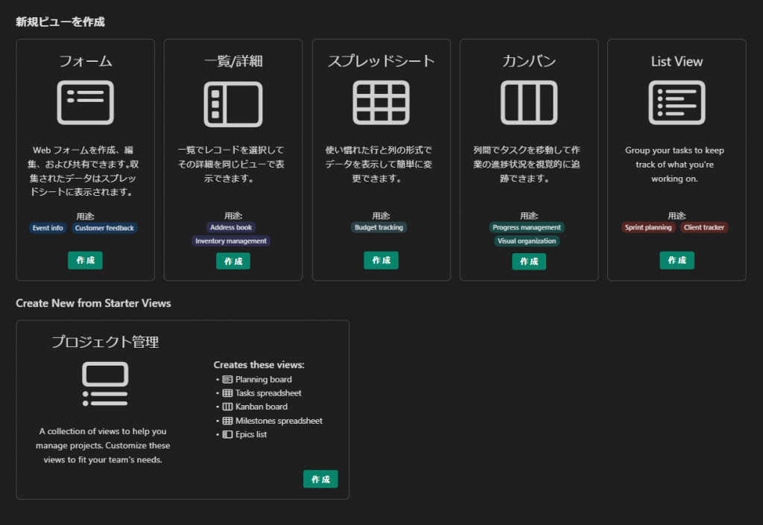Click the List View card title

coord(677,62)
